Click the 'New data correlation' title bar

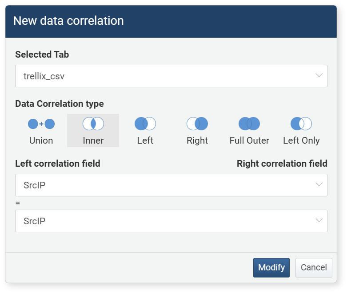point(68,21)
